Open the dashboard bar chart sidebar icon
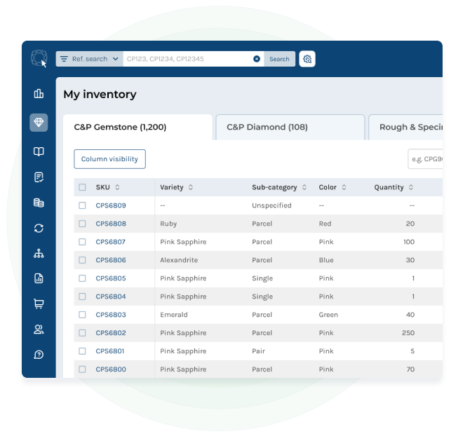 coord(39,94)
